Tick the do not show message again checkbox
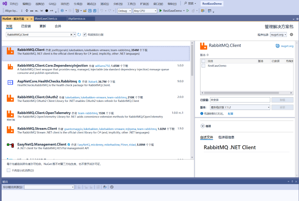This screenshot has height=201, width=299. pyautogui.click(x=9, y=170)
